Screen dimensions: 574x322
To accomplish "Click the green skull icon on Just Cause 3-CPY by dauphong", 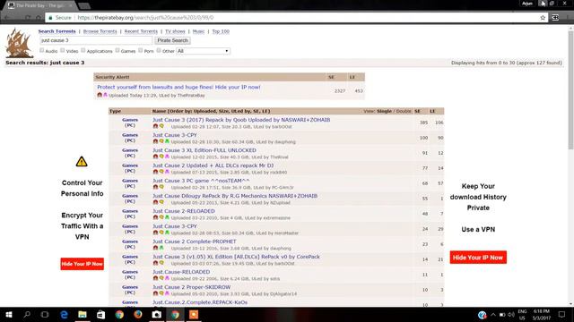I will point(167,141).
